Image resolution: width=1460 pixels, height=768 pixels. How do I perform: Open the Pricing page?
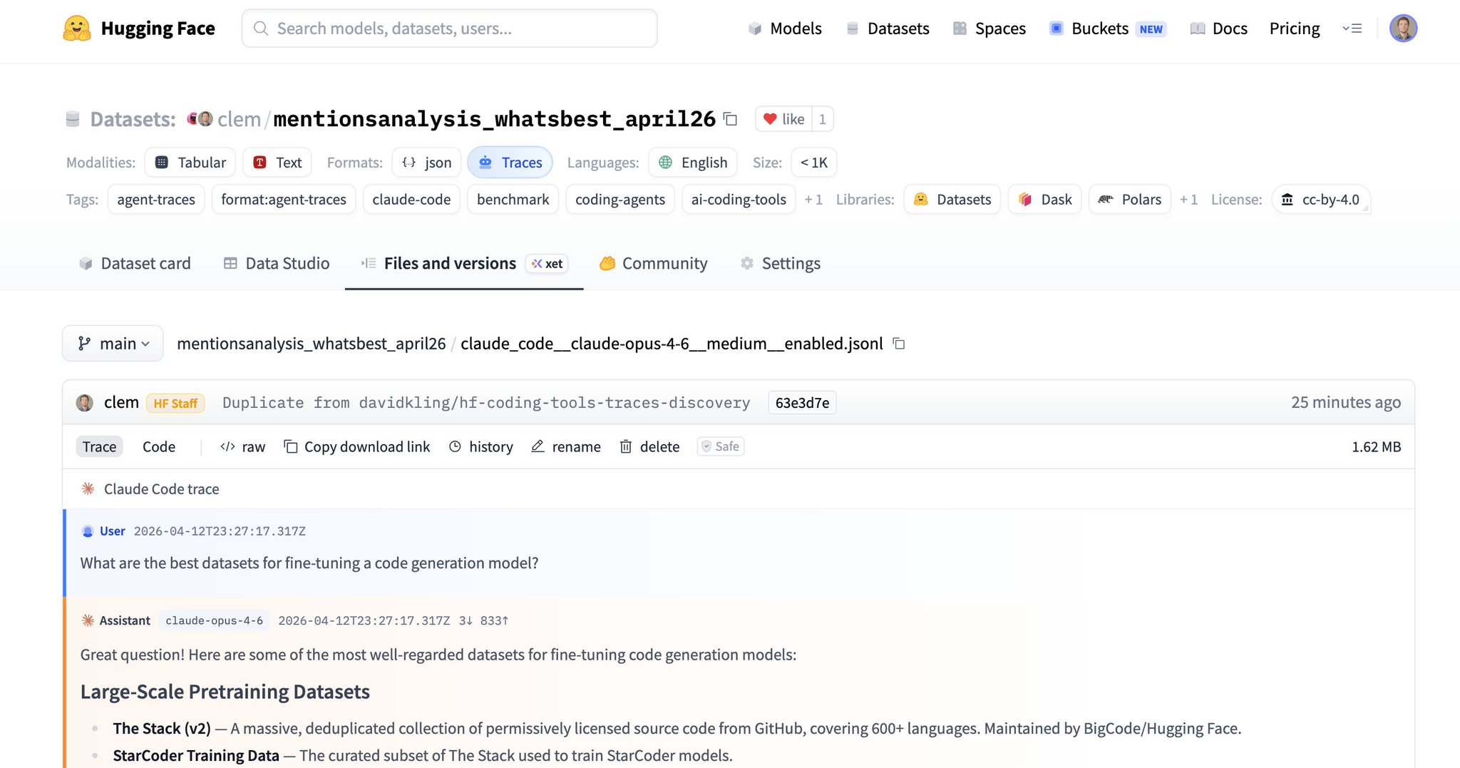click(x=1295, y=29)
